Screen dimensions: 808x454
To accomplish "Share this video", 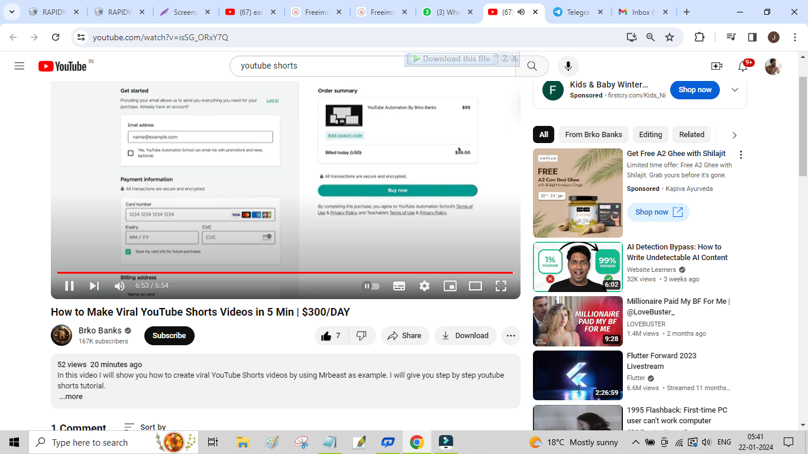I will click(405, 336).
